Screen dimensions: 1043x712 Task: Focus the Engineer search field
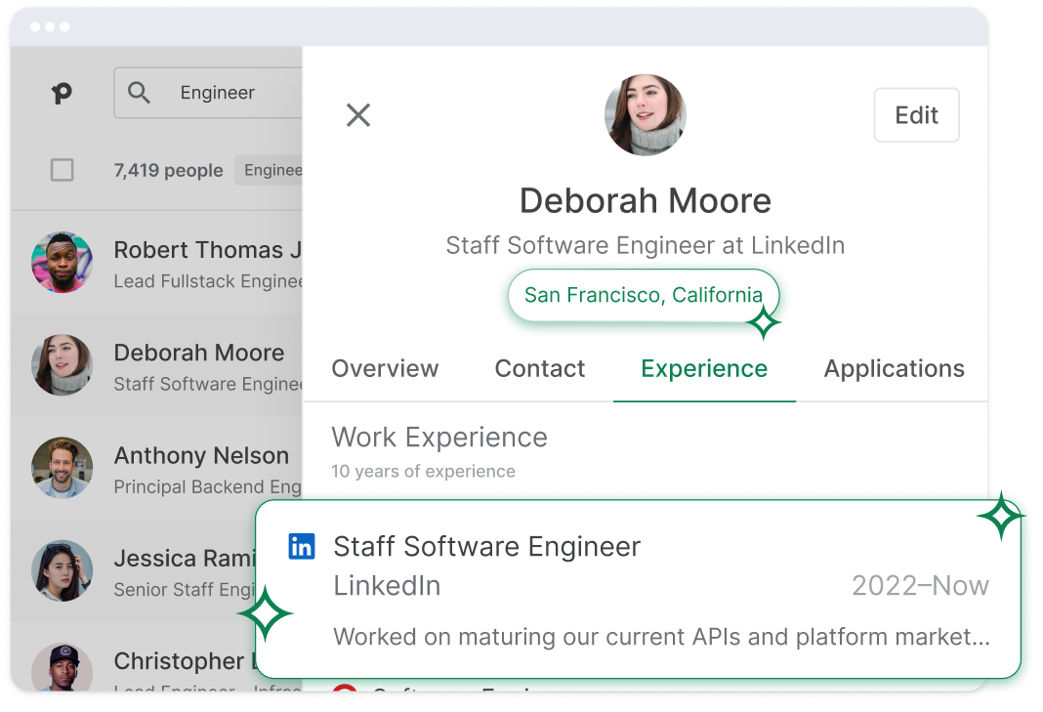pyautogui.click(x=208, y=93)
